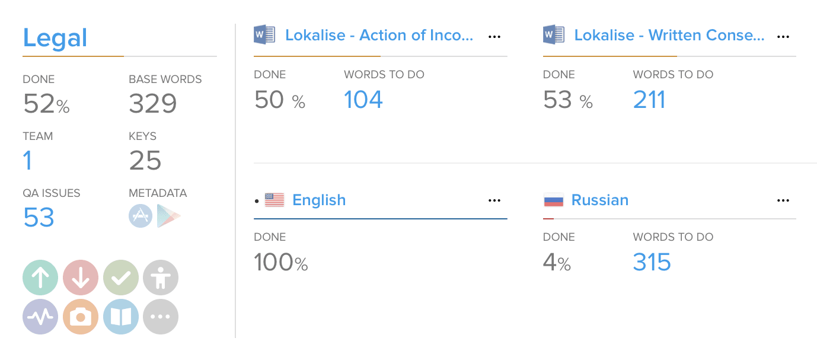Click the App Store metadata icon
This screenshot has width=817, height=357.
click(x=141, y=216)
